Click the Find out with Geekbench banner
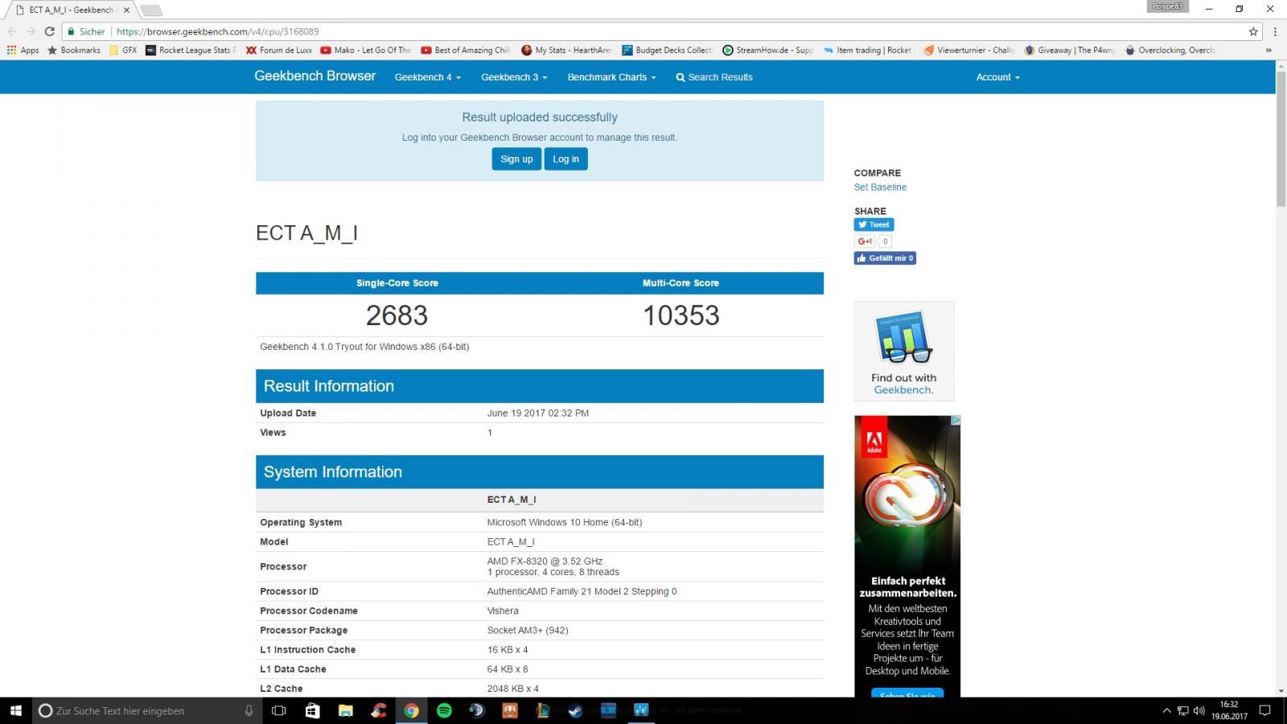The width and height of the screenshot is (1287, 724). click(x=904, y=351)
